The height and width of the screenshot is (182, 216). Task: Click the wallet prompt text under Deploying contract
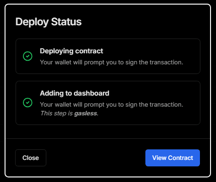pyautogui.click(x=111, y=63)
